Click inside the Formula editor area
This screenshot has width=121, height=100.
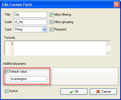[x=60, y=48]
